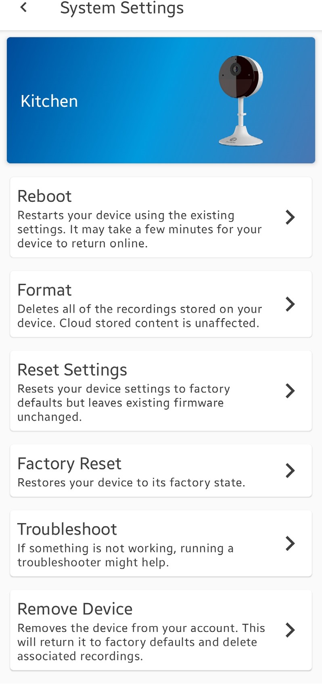Click the chevron icon next to Remove Device
The image size is (322, 684).
pos(290,630)
